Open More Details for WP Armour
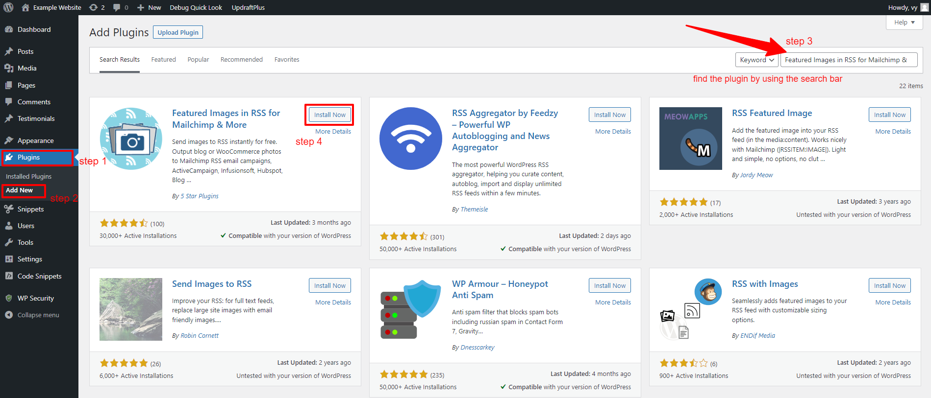The height and width of the screenshot is (398, 931). tap(613, 302)
